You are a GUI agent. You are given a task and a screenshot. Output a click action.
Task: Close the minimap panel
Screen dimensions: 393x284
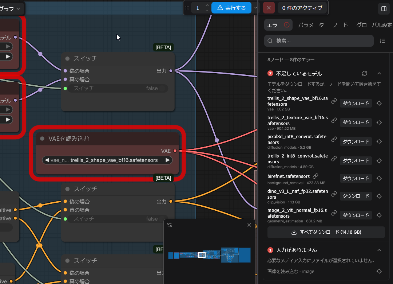pos(249,225)
